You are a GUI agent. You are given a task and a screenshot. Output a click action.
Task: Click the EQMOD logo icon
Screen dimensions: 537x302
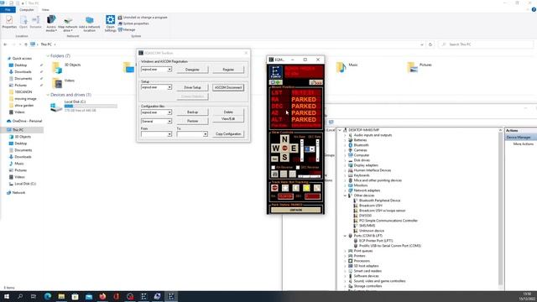pos(276,72)
